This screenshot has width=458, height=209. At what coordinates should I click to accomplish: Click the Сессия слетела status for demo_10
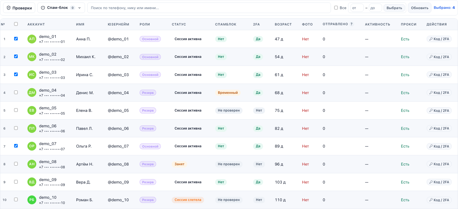(x=188, y=200)
